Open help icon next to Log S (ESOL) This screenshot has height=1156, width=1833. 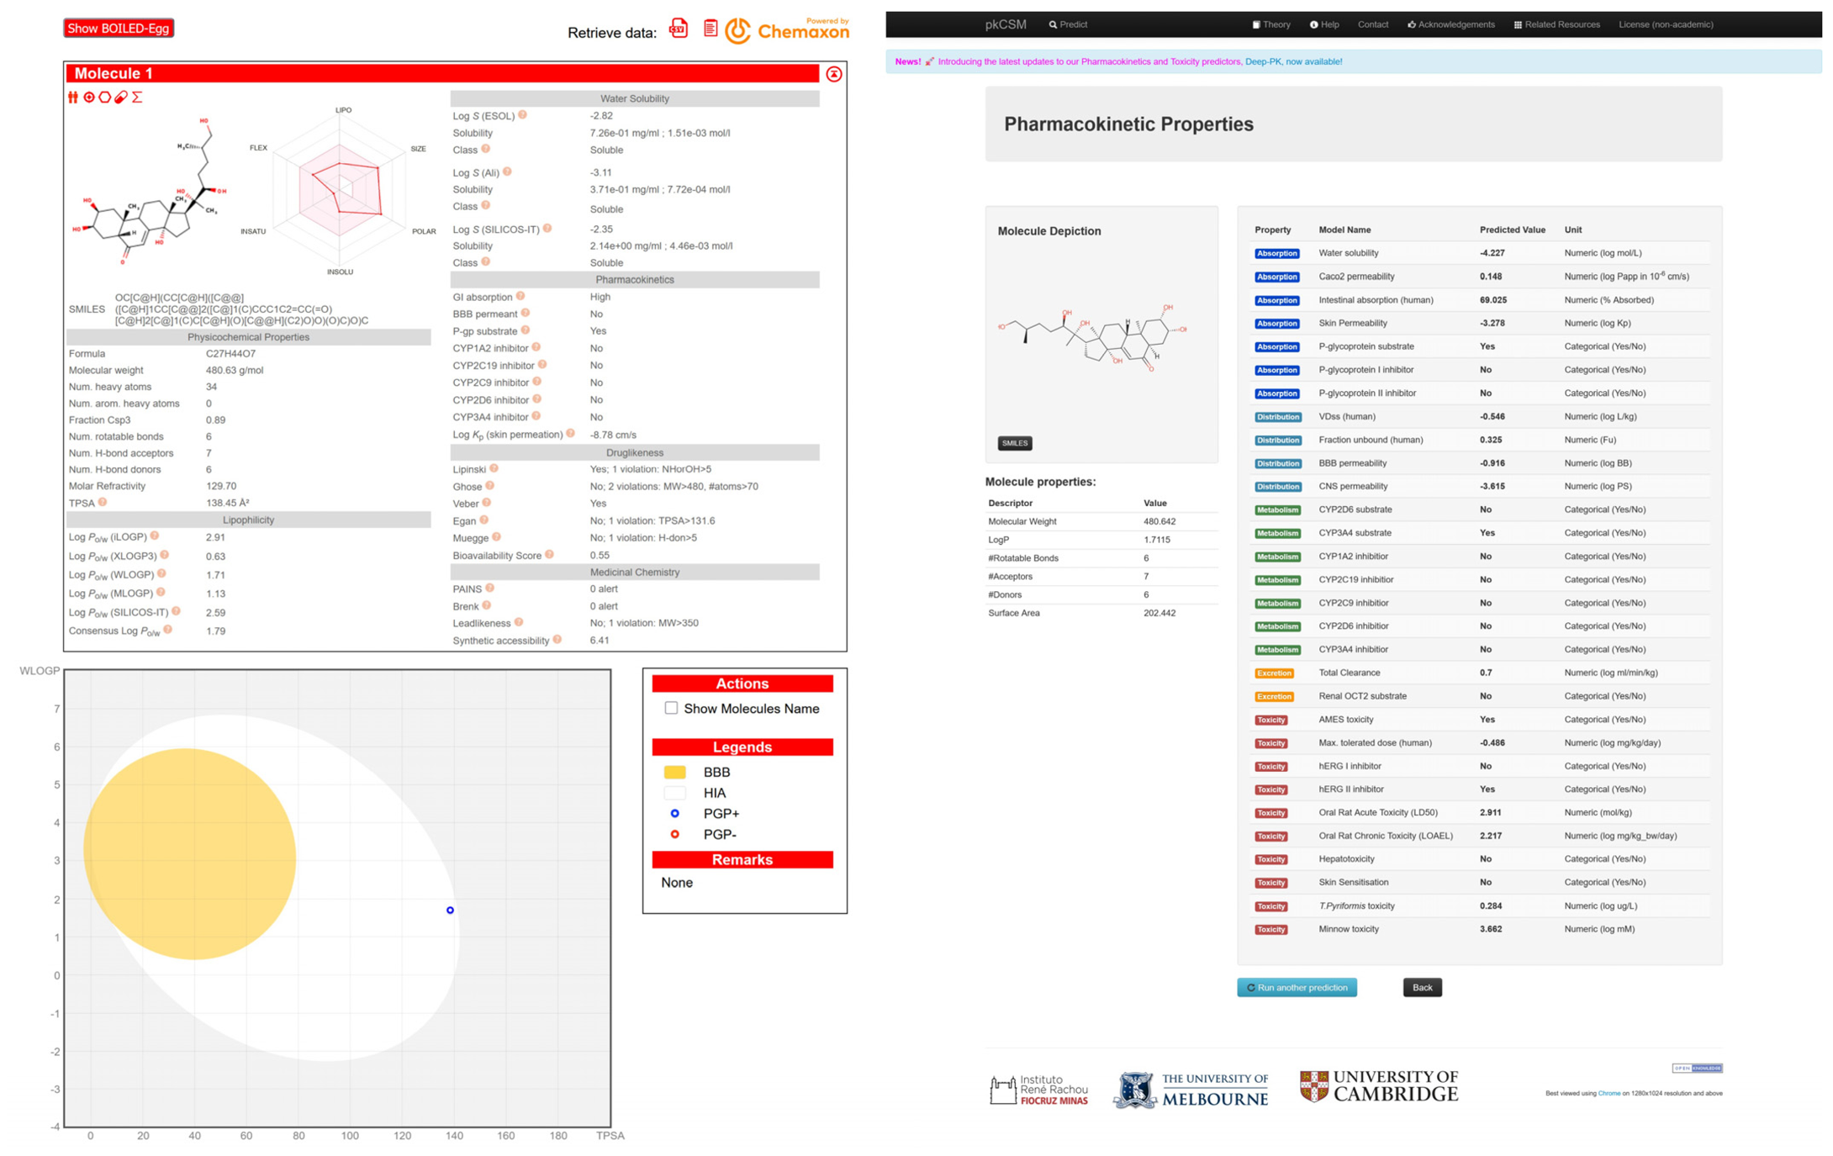(523, 115)
